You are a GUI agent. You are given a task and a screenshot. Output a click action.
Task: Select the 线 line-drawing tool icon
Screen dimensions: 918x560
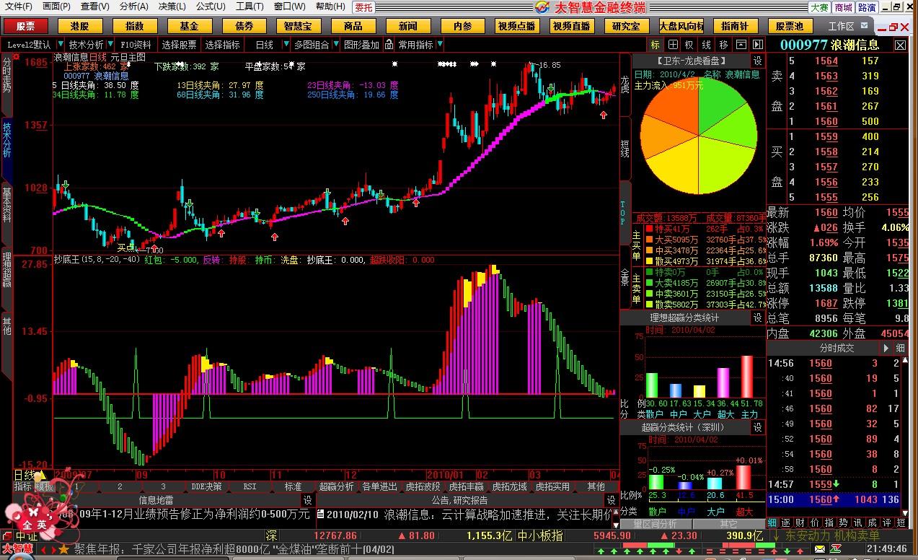pos(707,45)
